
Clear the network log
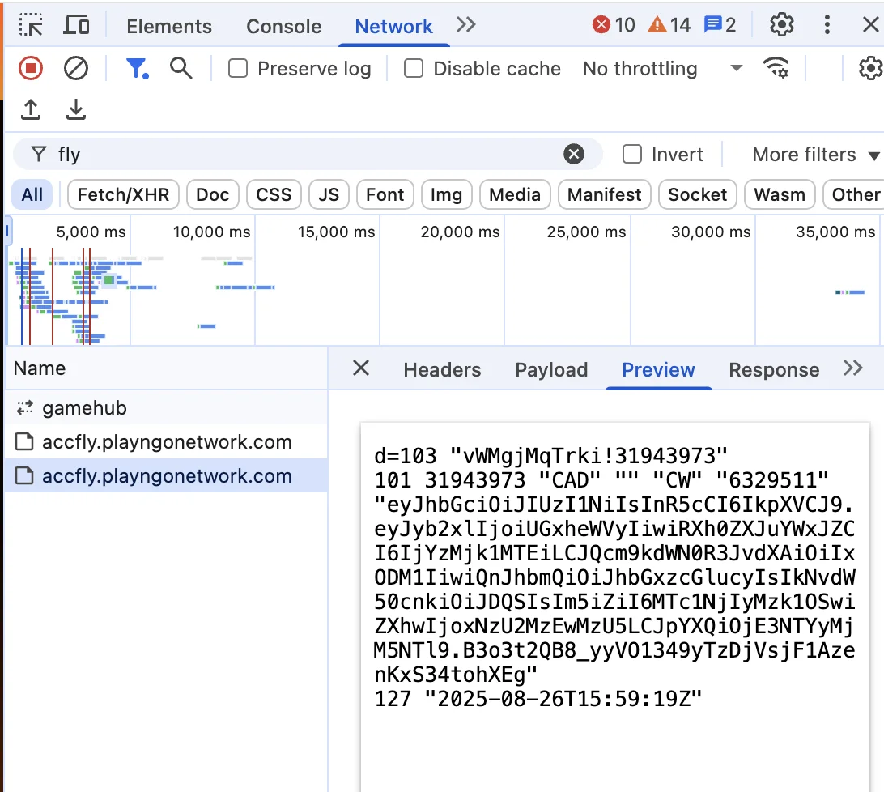click(x=75, y=69)
